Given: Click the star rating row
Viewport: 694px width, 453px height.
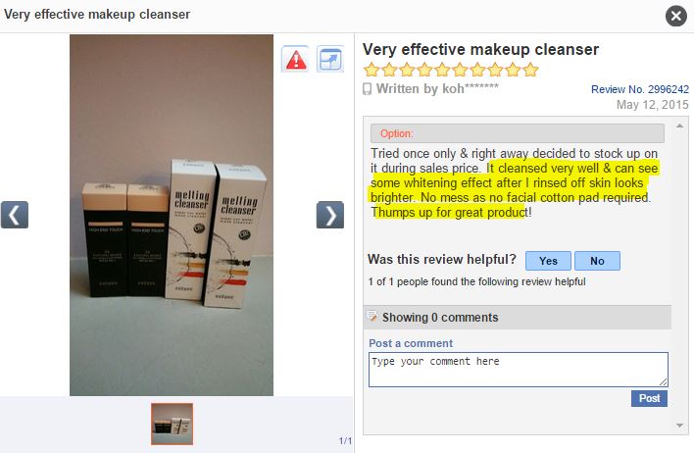Looking at the screenshot, I should pos(451,70).
